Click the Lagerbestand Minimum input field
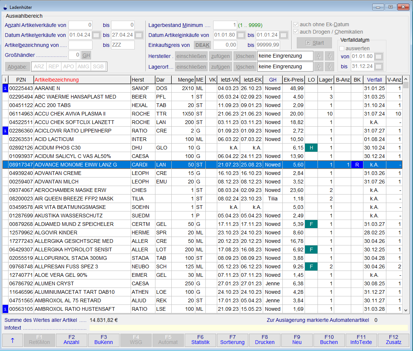Viewport: 413px width, 351px height. pyautogui.click(x=225, y=25)
